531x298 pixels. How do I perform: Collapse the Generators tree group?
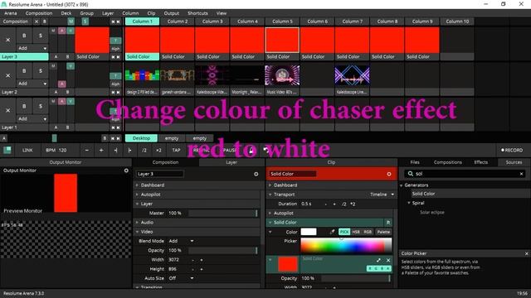[x=402, y=185]
